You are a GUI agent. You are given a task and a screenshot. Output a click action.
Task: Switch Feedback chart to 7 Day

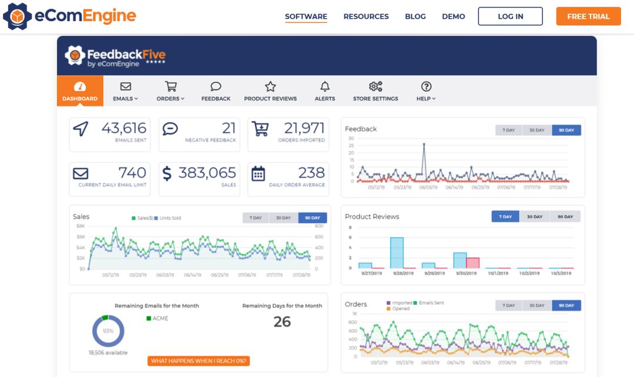pos(509,130)
